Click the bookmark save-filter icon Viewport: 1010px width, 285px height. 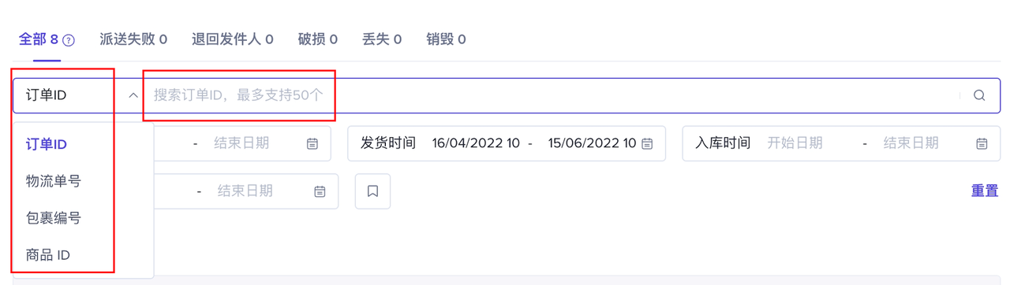click(x=372, y=191)
